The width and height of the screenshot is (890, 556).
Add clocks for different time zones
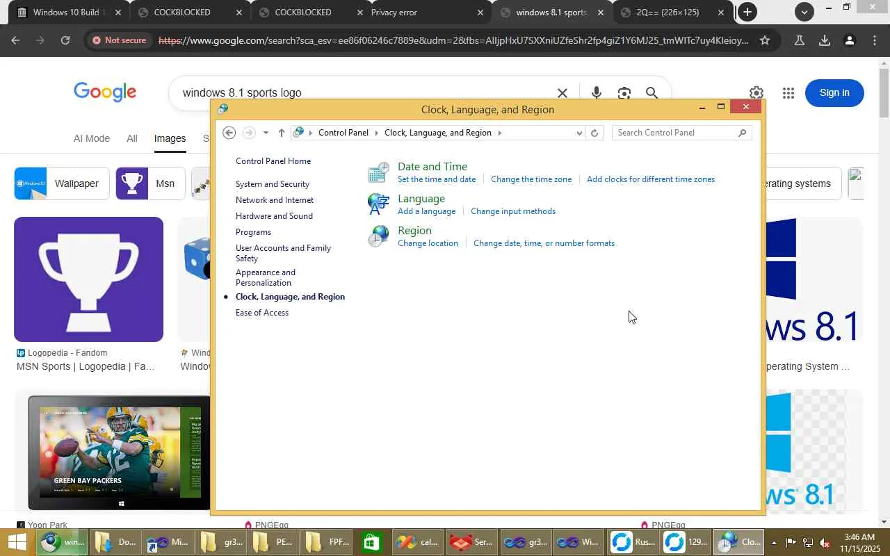point(651,179)
